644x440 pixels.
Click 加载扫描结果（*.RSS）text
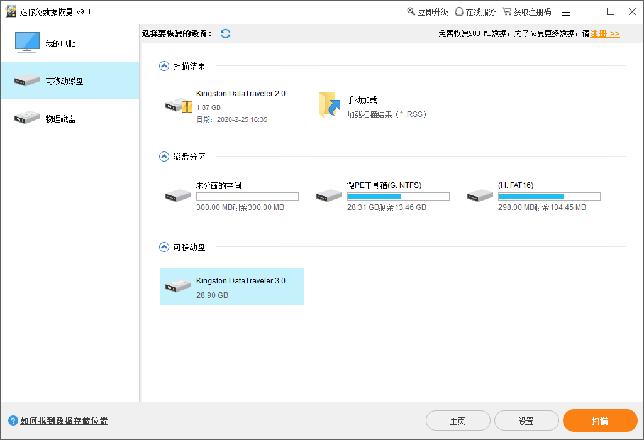pyautogui.click(x=387, y=114)
